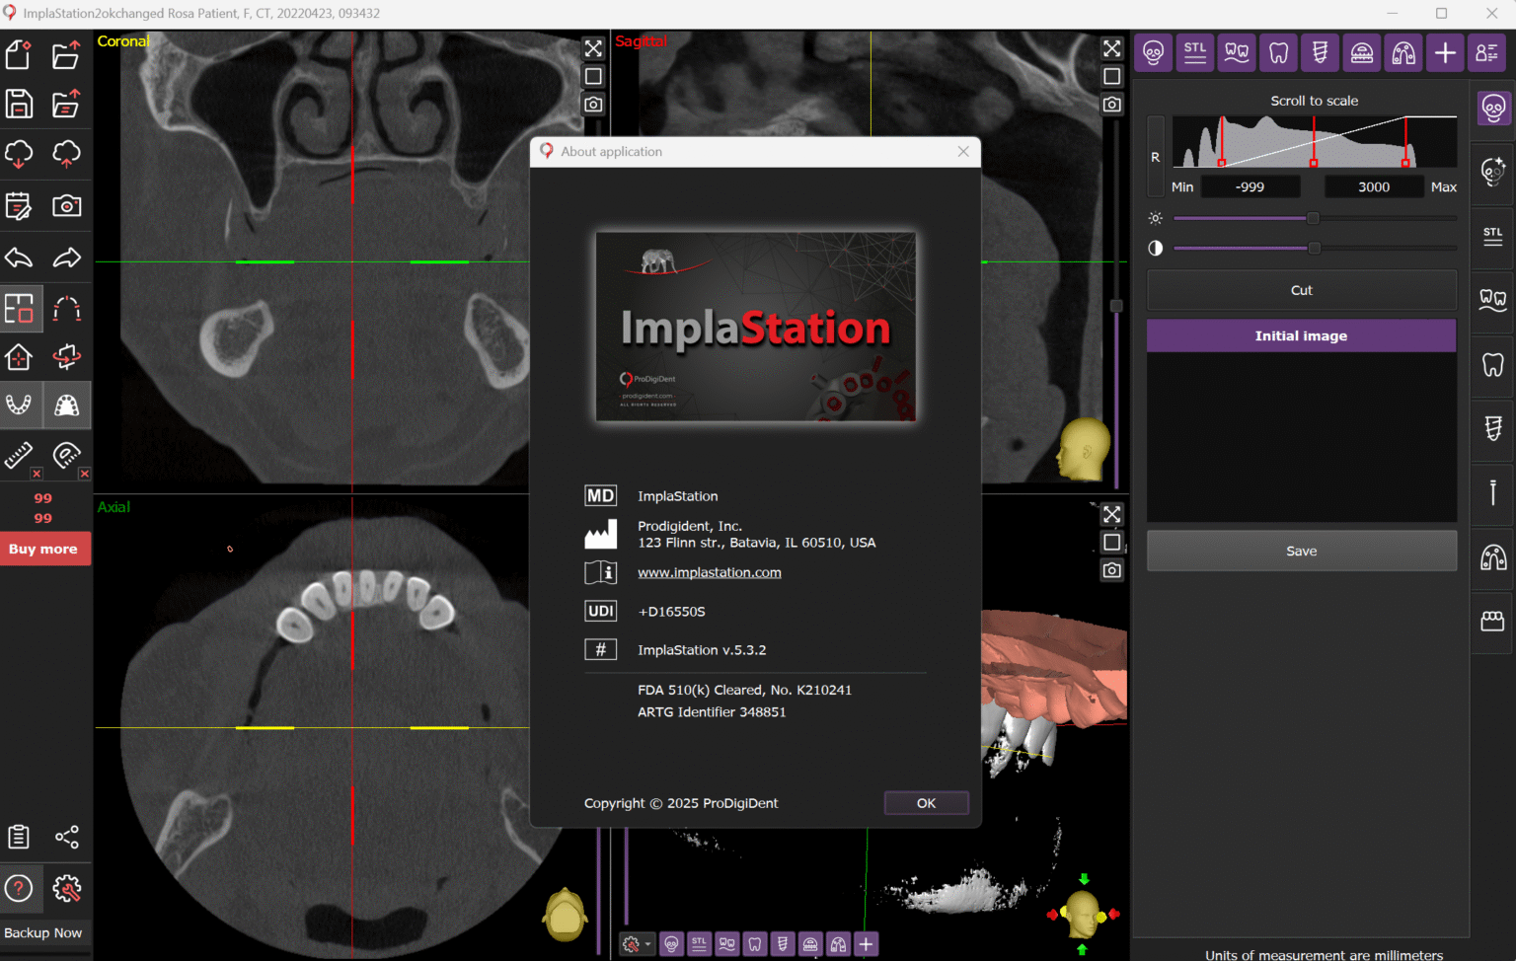
Task: Click the Save button in right panel
Action: pos(1302,551)
